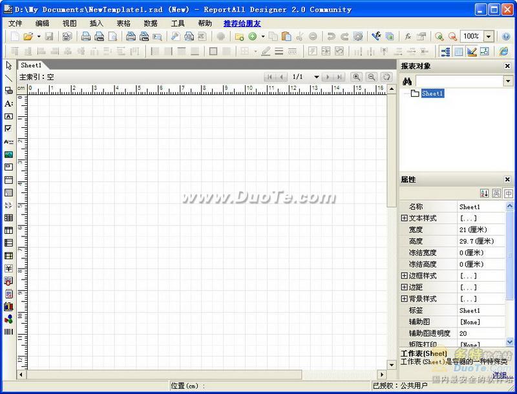Switch to the Sheet1 tab
The width and height of the screenshot is (517, 394).
pyautogui.click(x=31, y=65)
